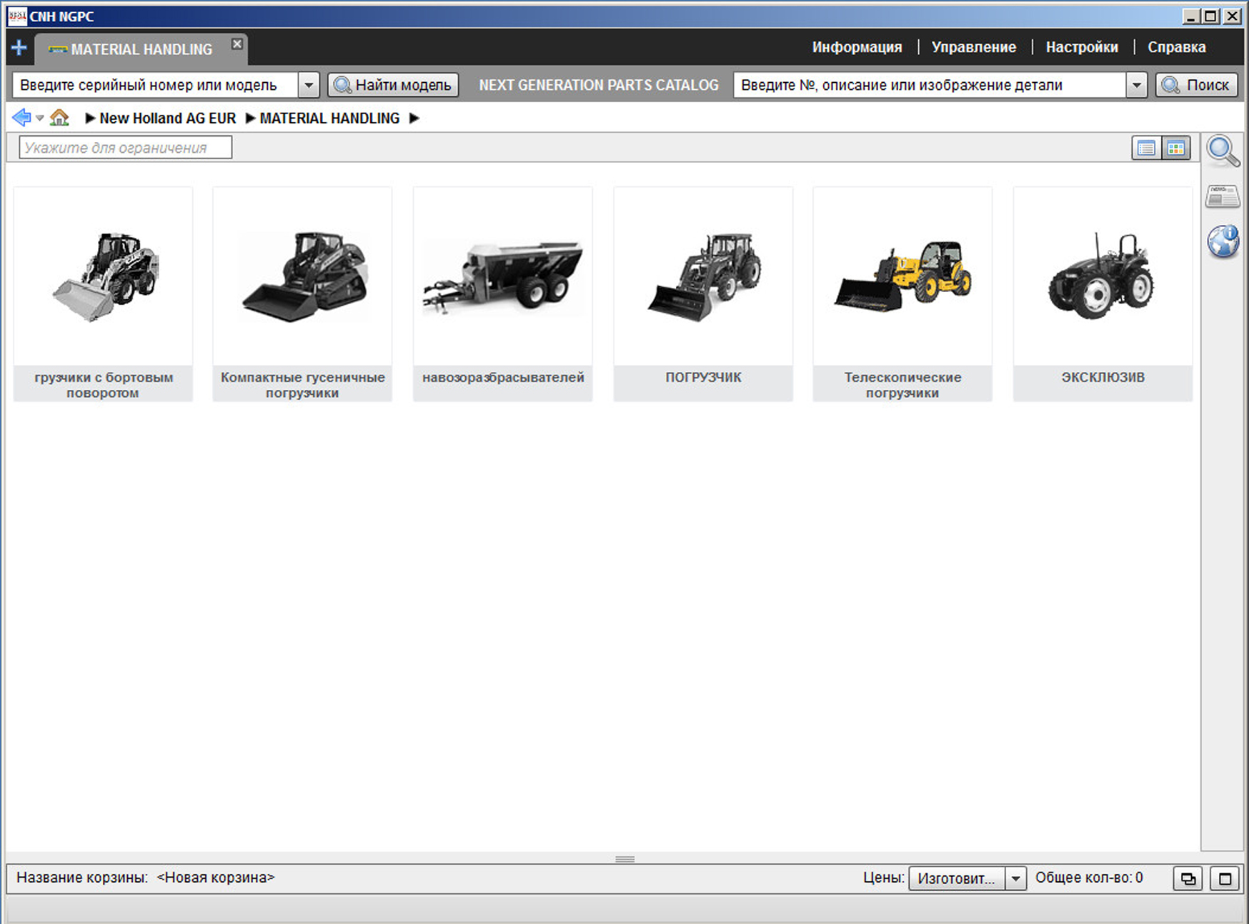Switch to list view
This screenshot has height=924, width=1249.
point(1146,149)
